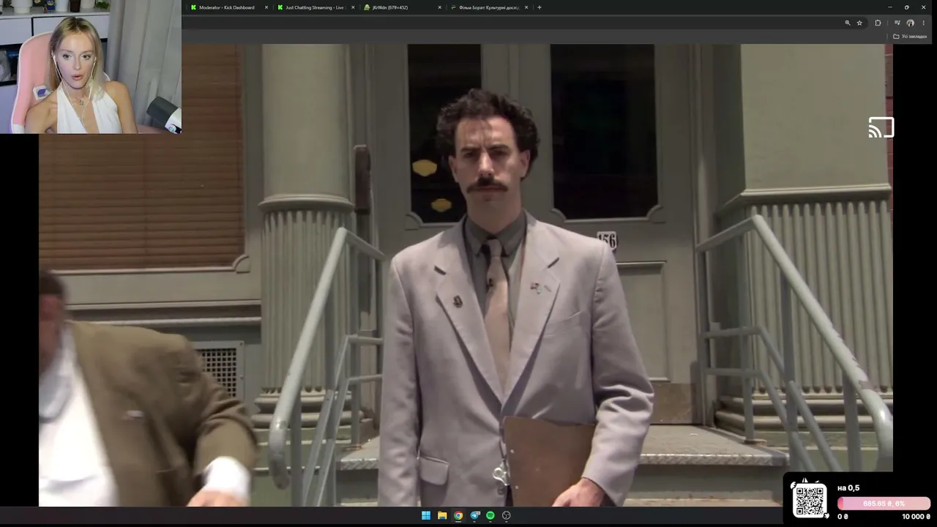Open Spotify from the taskbar
The image size is (937, 527).
coord(490,515)
